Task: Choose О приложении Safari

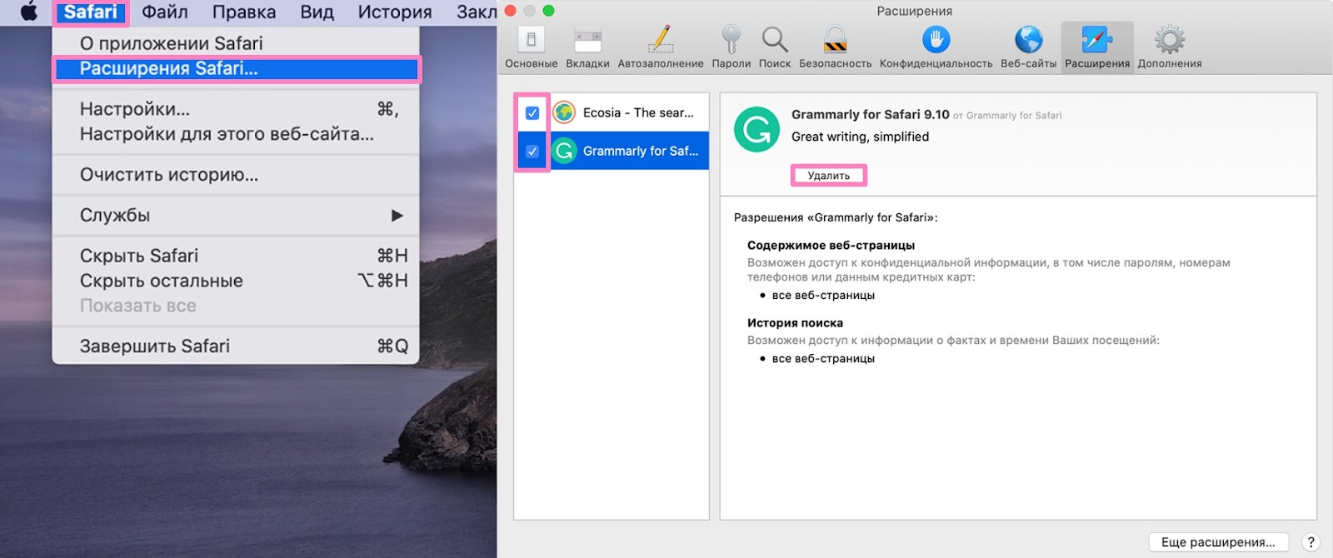Action: (x=236, y=43)
